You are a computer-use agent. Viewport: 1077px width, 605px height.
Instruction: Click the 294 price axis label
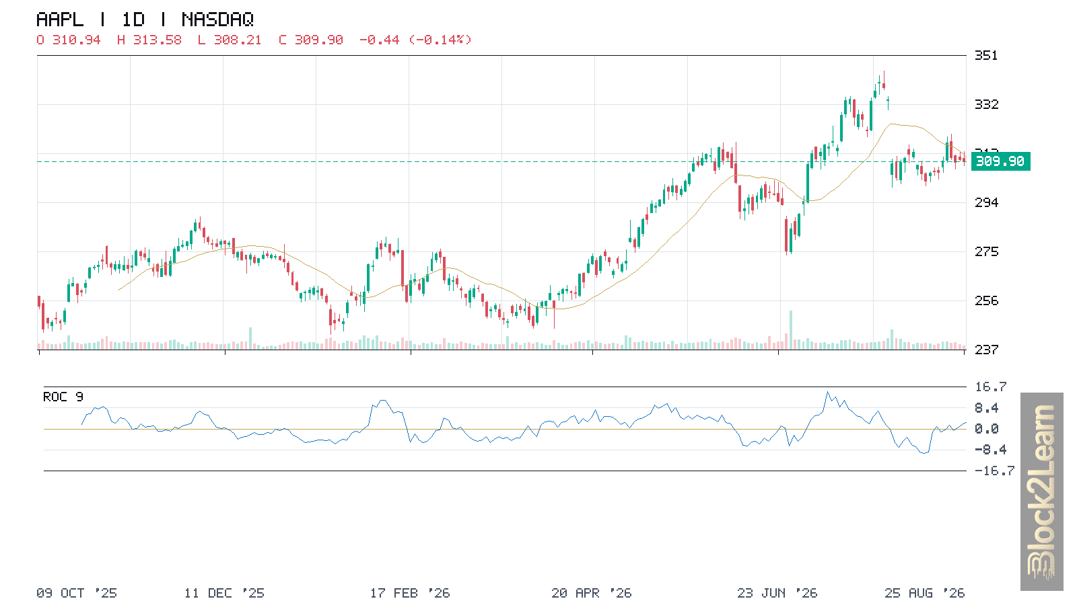pos(987,202)
